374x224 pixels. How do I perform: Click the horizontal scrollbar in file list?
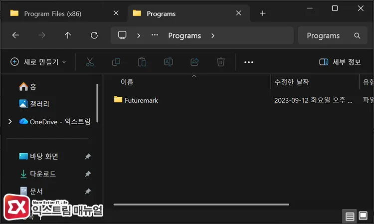[201, 205]
